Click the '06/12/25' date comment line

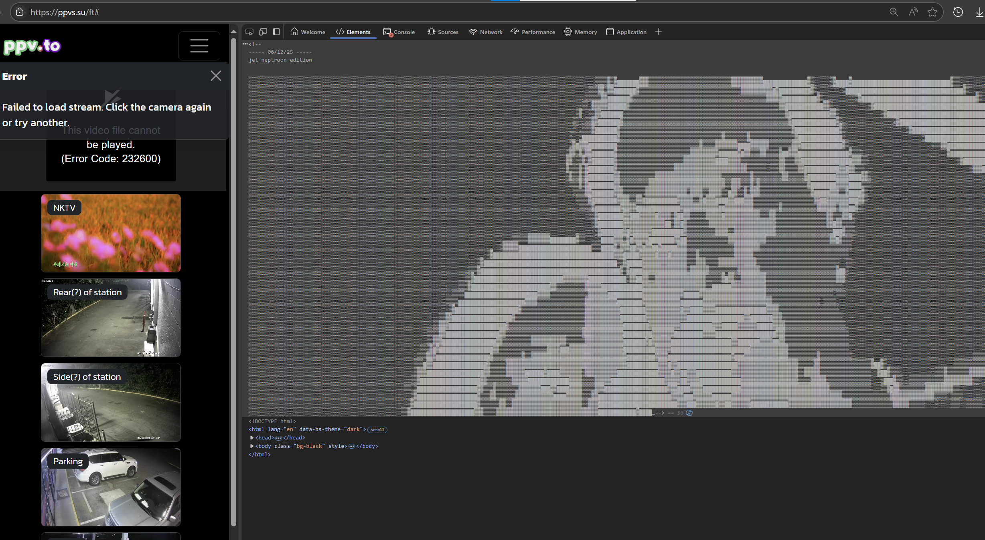280,52
